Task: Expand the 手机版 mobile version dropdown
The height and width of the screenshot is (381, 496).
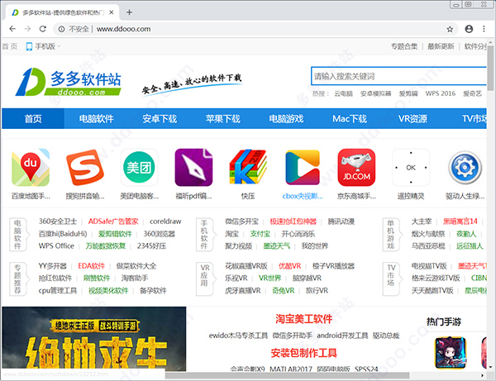Action: 43,46
